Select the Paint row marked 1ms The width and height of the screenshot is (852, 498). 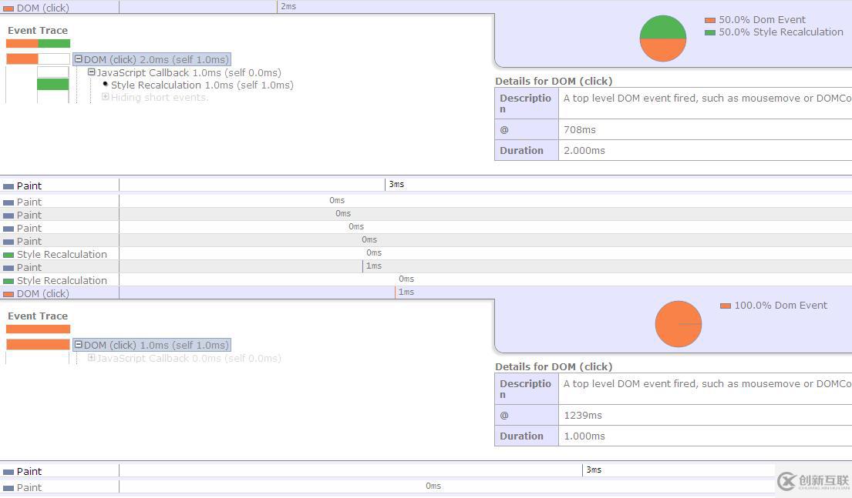click(x=426, y=267)
